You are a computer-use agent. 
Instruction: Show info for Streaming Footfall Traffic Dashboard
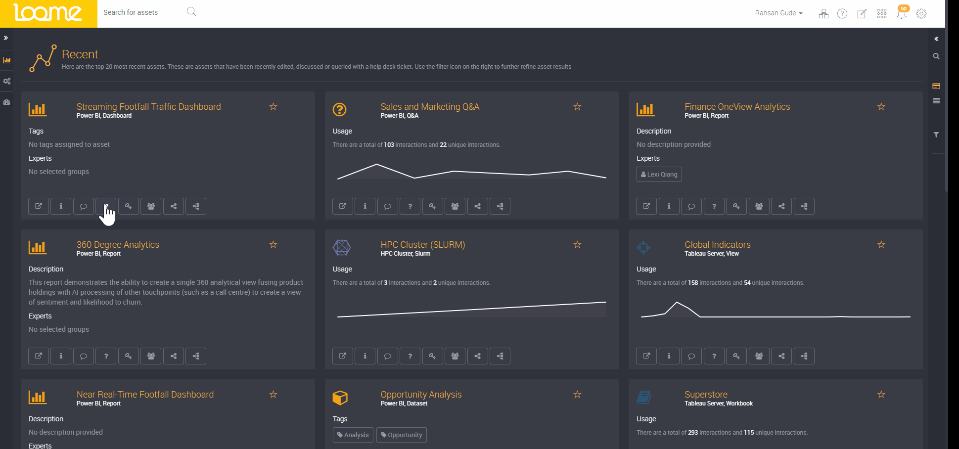tap(61, 206)
